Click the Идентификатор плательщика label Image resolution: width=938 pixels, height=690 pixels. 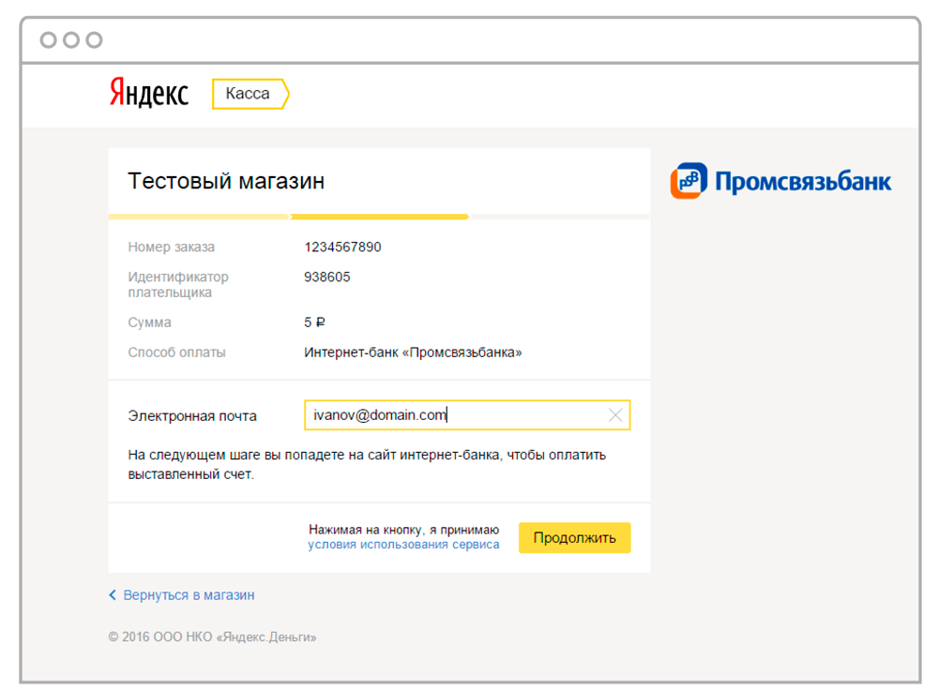(x=177, y=285)
